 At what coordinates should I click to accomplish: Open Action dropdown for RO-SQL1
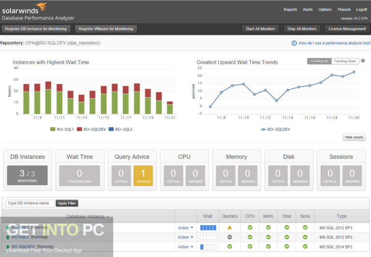coord(185,228)
